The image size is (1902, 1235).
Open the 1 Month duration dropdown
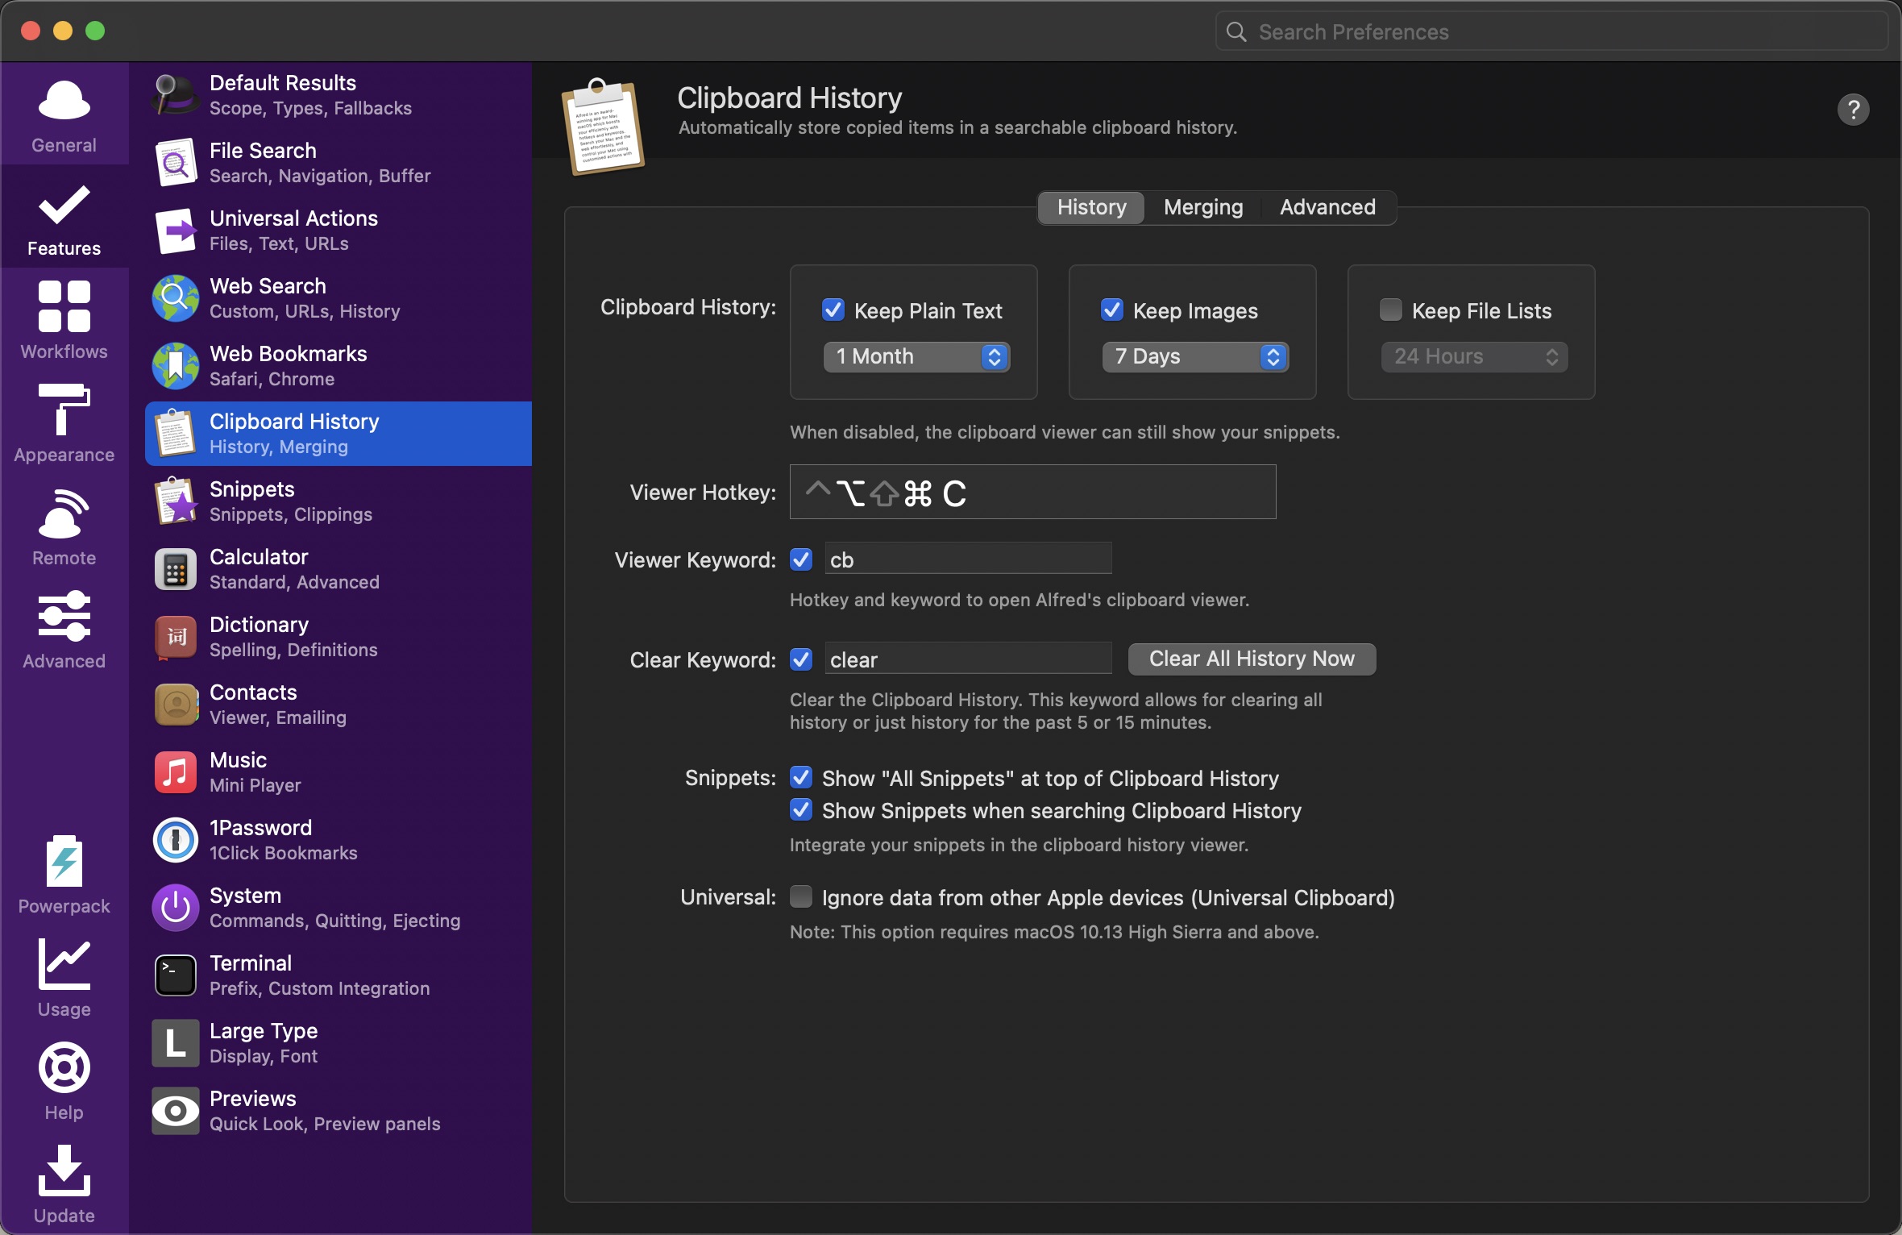916,357
